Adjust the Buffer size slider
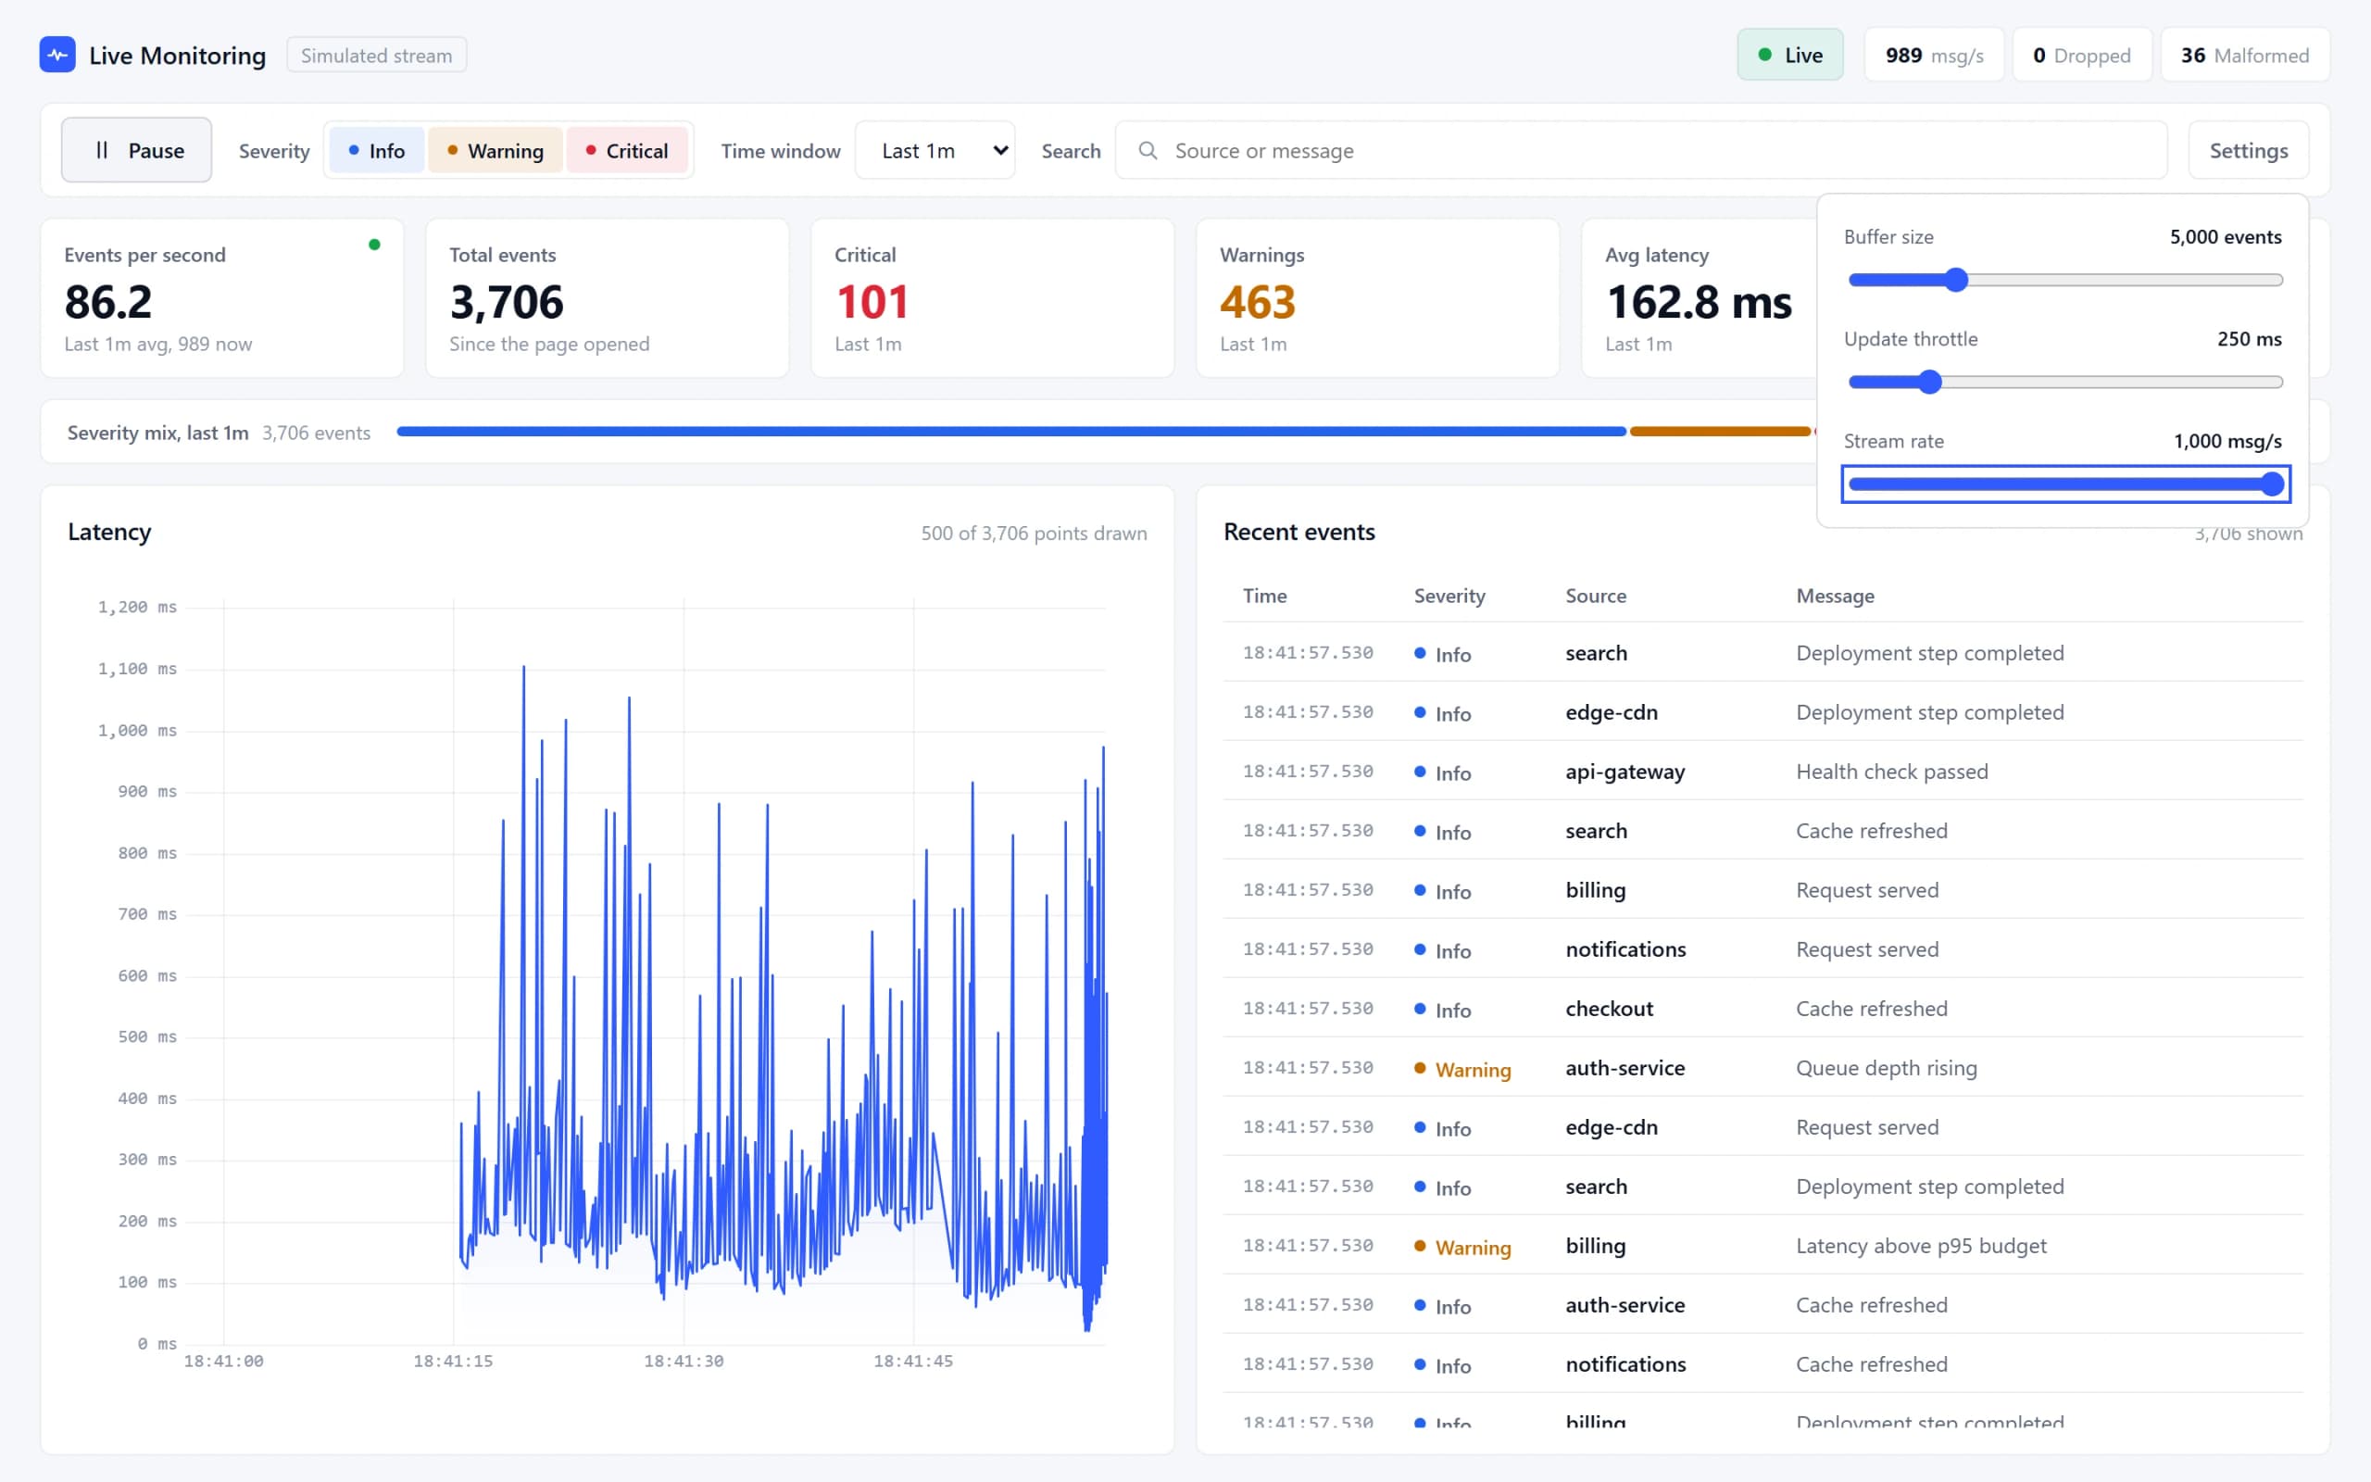 pyautogui.click(x=2065, y=281)
